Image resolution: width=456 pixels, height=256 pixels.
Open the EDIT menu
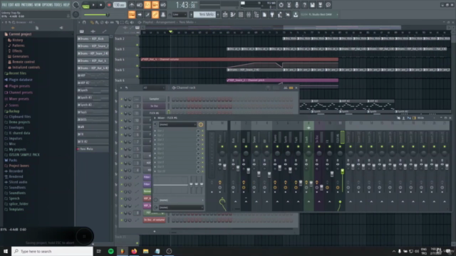[x=11, y=5]
